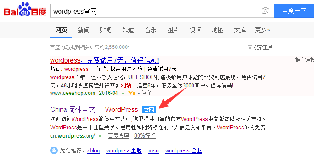Click the 80%好评 rating link
Viewport: 314px width, 162px height.
pyautogui.click(x=145, y=136)
